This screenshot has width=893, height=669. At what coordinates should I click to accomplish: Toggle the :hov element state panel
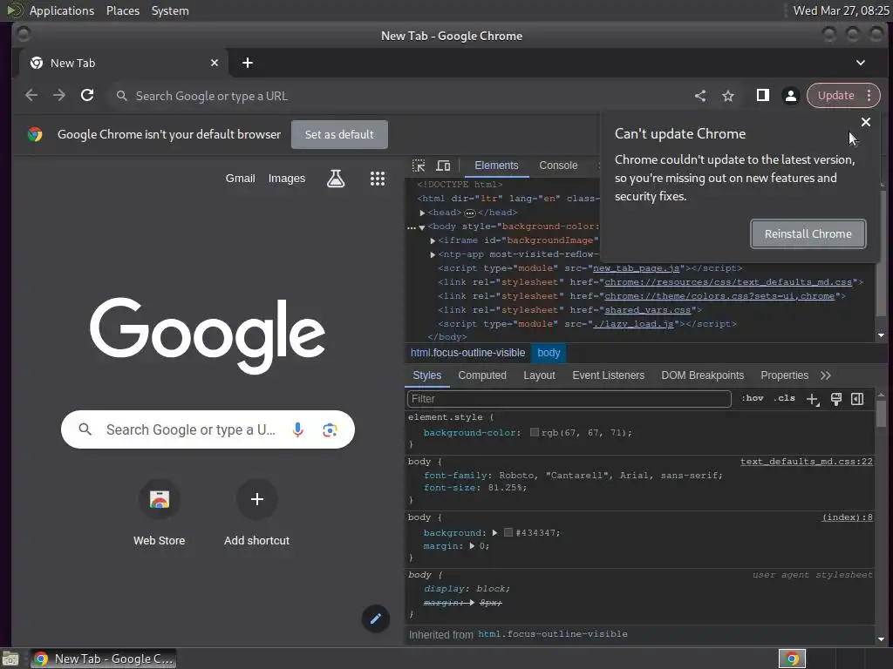[x=752, y=398]
